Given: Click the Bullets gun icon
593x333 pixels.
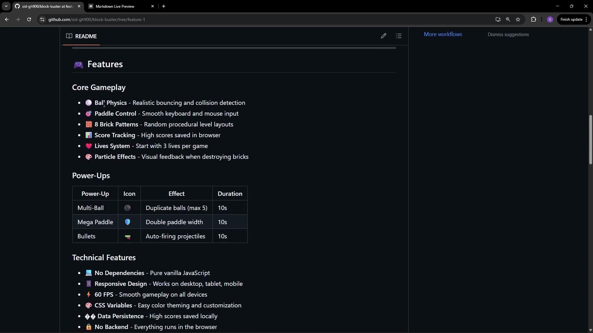Looking at the screenshot, I should 128,236.
